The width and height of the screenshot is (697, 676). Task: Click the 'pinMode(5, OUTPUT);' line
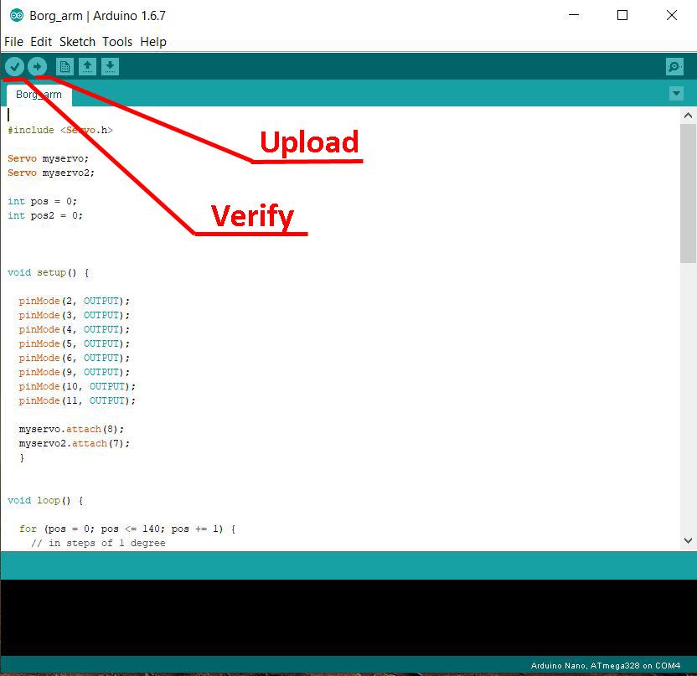click(x=75, y=343)
